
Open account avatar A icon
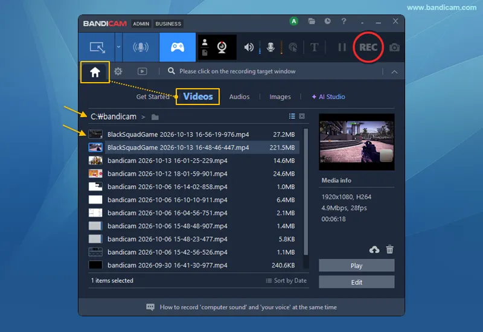(x=294, y=21)
